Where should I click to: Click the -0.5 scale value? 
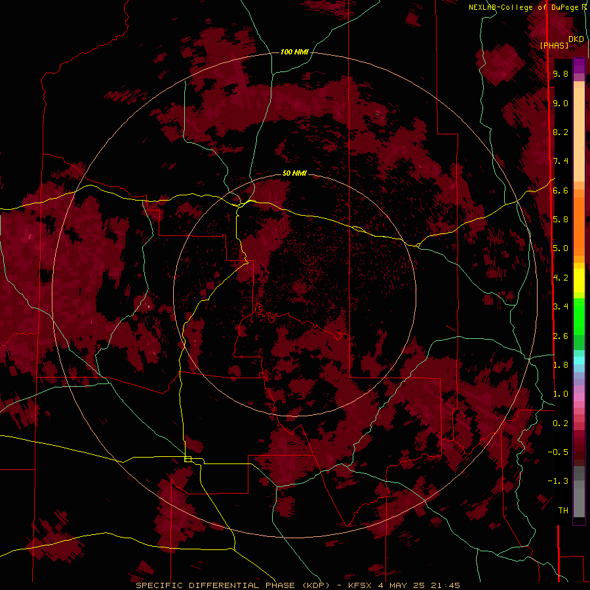(558, 452)
